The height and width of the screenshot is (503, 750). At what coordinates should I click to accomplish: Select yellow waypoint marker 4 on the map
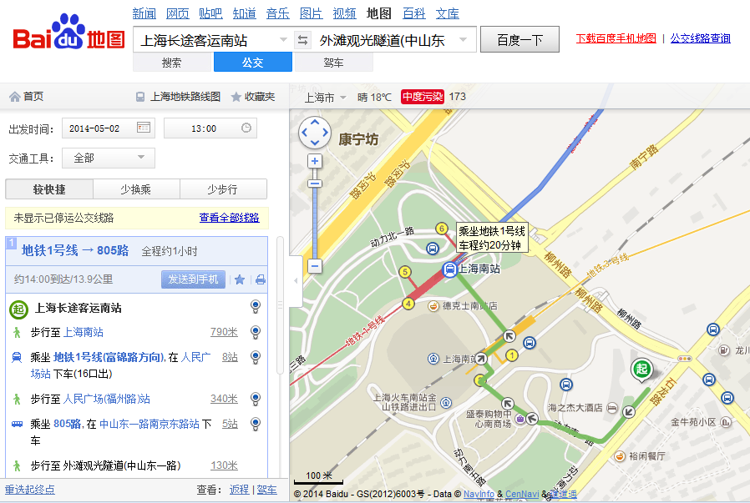click(x=408, y=304)
